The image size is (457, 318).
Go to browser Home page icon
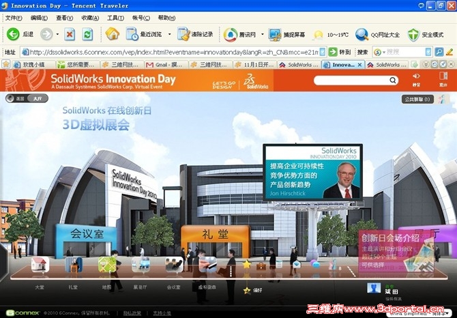click(113, 34)
